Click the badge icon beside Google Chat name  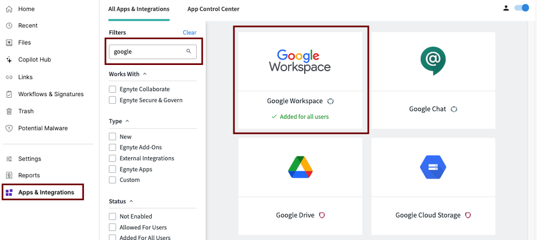click(454, 110)
